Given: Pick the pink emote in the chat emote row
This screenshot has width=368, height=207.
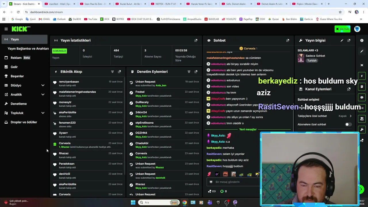Looking at the screenshot, I should [209, 174].
